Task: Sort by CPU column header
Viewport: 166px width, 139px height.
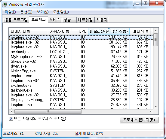Action: tap(80, 31)
